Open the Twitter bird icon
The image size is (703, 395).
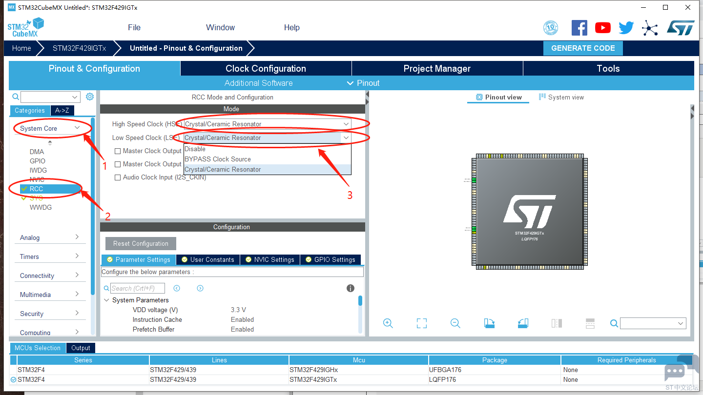626,28
